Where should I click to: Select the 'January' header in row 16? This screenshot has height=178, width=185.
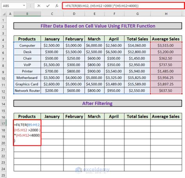pyautogui.click(x=52, y=116)
